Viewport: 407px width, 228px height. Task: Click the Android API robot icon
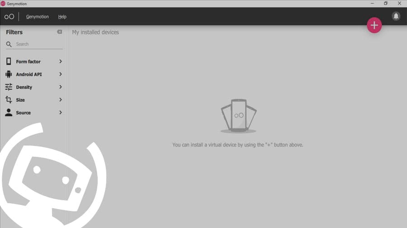click(x=9, y=74)
